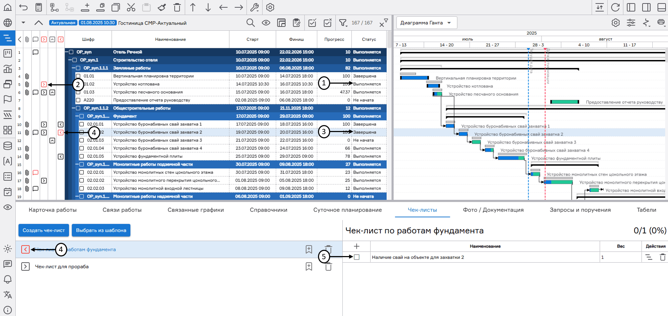
Task: Click the green Gantt bar for Предоставление отчета
Action: (565, 102)
